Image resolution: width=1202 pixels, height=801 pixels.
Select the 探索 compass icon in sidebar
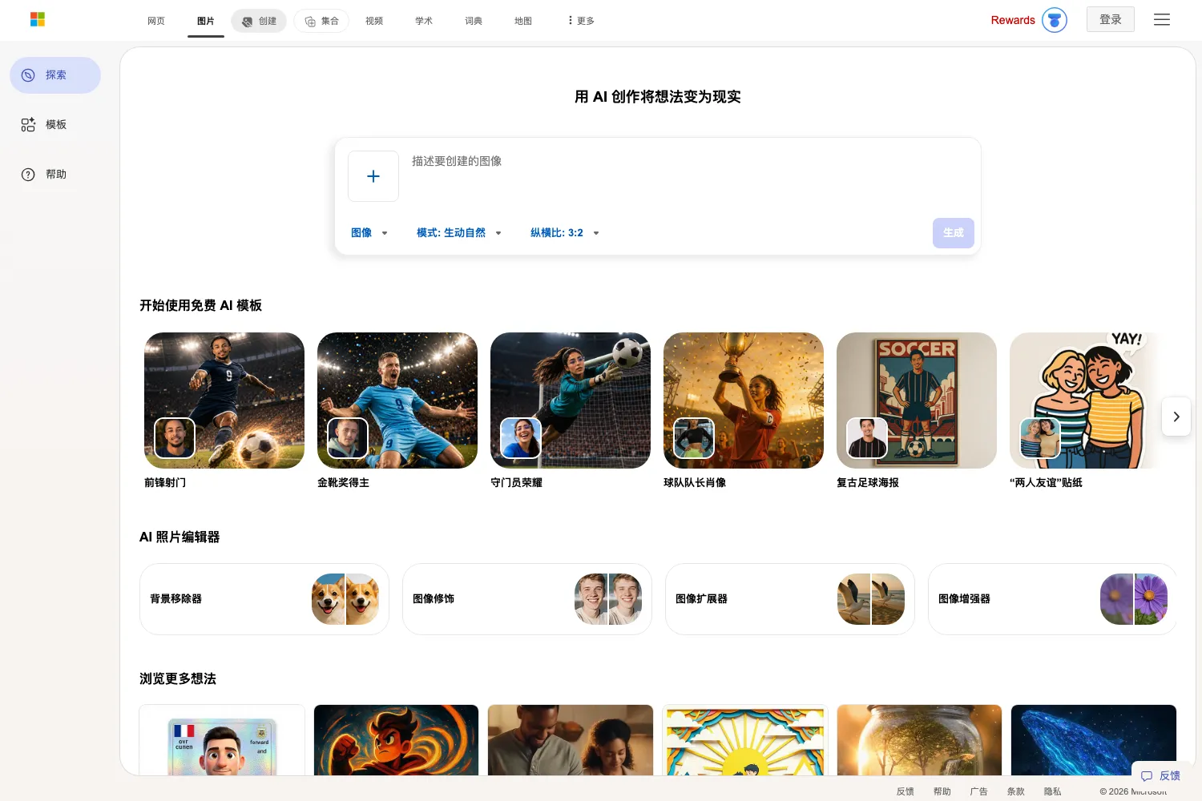[28, 75]
